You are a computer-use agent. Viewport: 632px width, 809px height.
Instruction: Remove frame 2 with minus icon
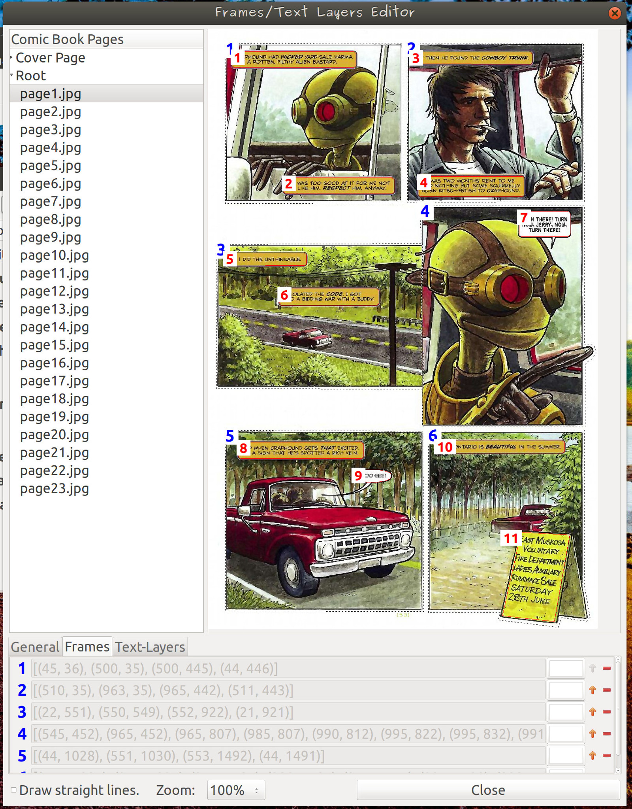607,690
